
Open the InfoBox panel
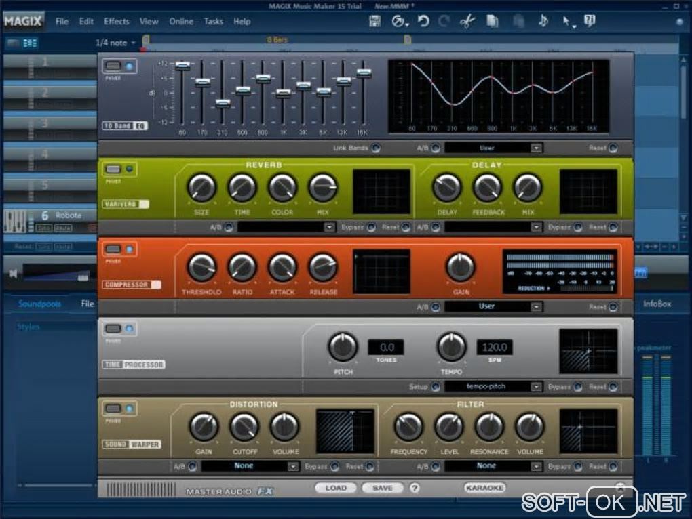tap(657, 304)
